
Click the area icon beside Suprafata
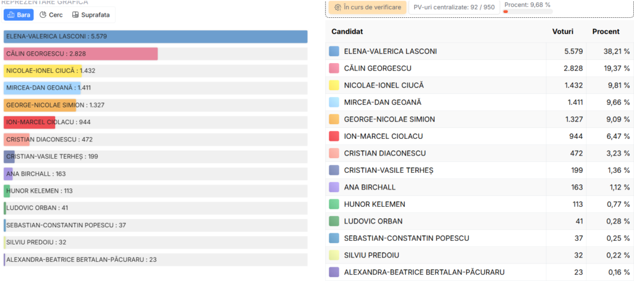76,14
